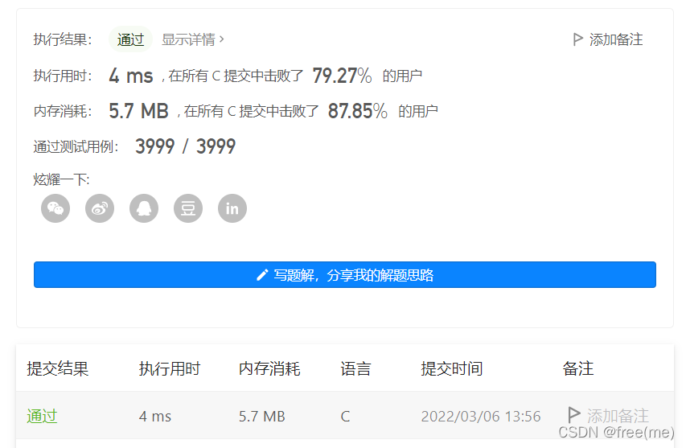Click the 通过 status badge

[x=130, y=39]
